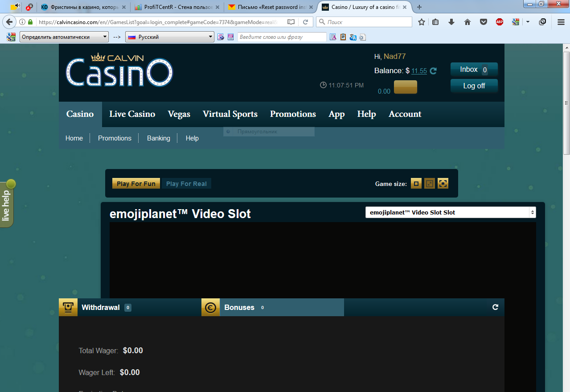Click the Calvin Casino logo
Screen dimensions: 570x392
(x=119, y=70)
